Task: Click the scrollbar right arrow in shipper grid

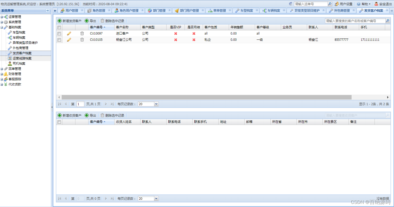Action: (388, 97)
